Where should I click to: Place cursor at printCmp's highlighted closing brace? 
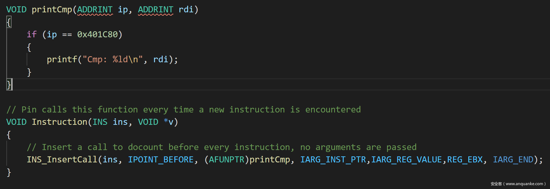[9, 84]
